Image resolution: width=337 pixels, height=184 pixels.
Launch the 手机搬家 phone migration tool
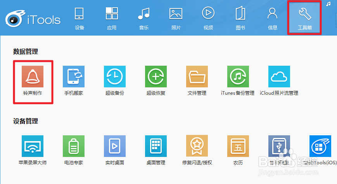[74, 77]
